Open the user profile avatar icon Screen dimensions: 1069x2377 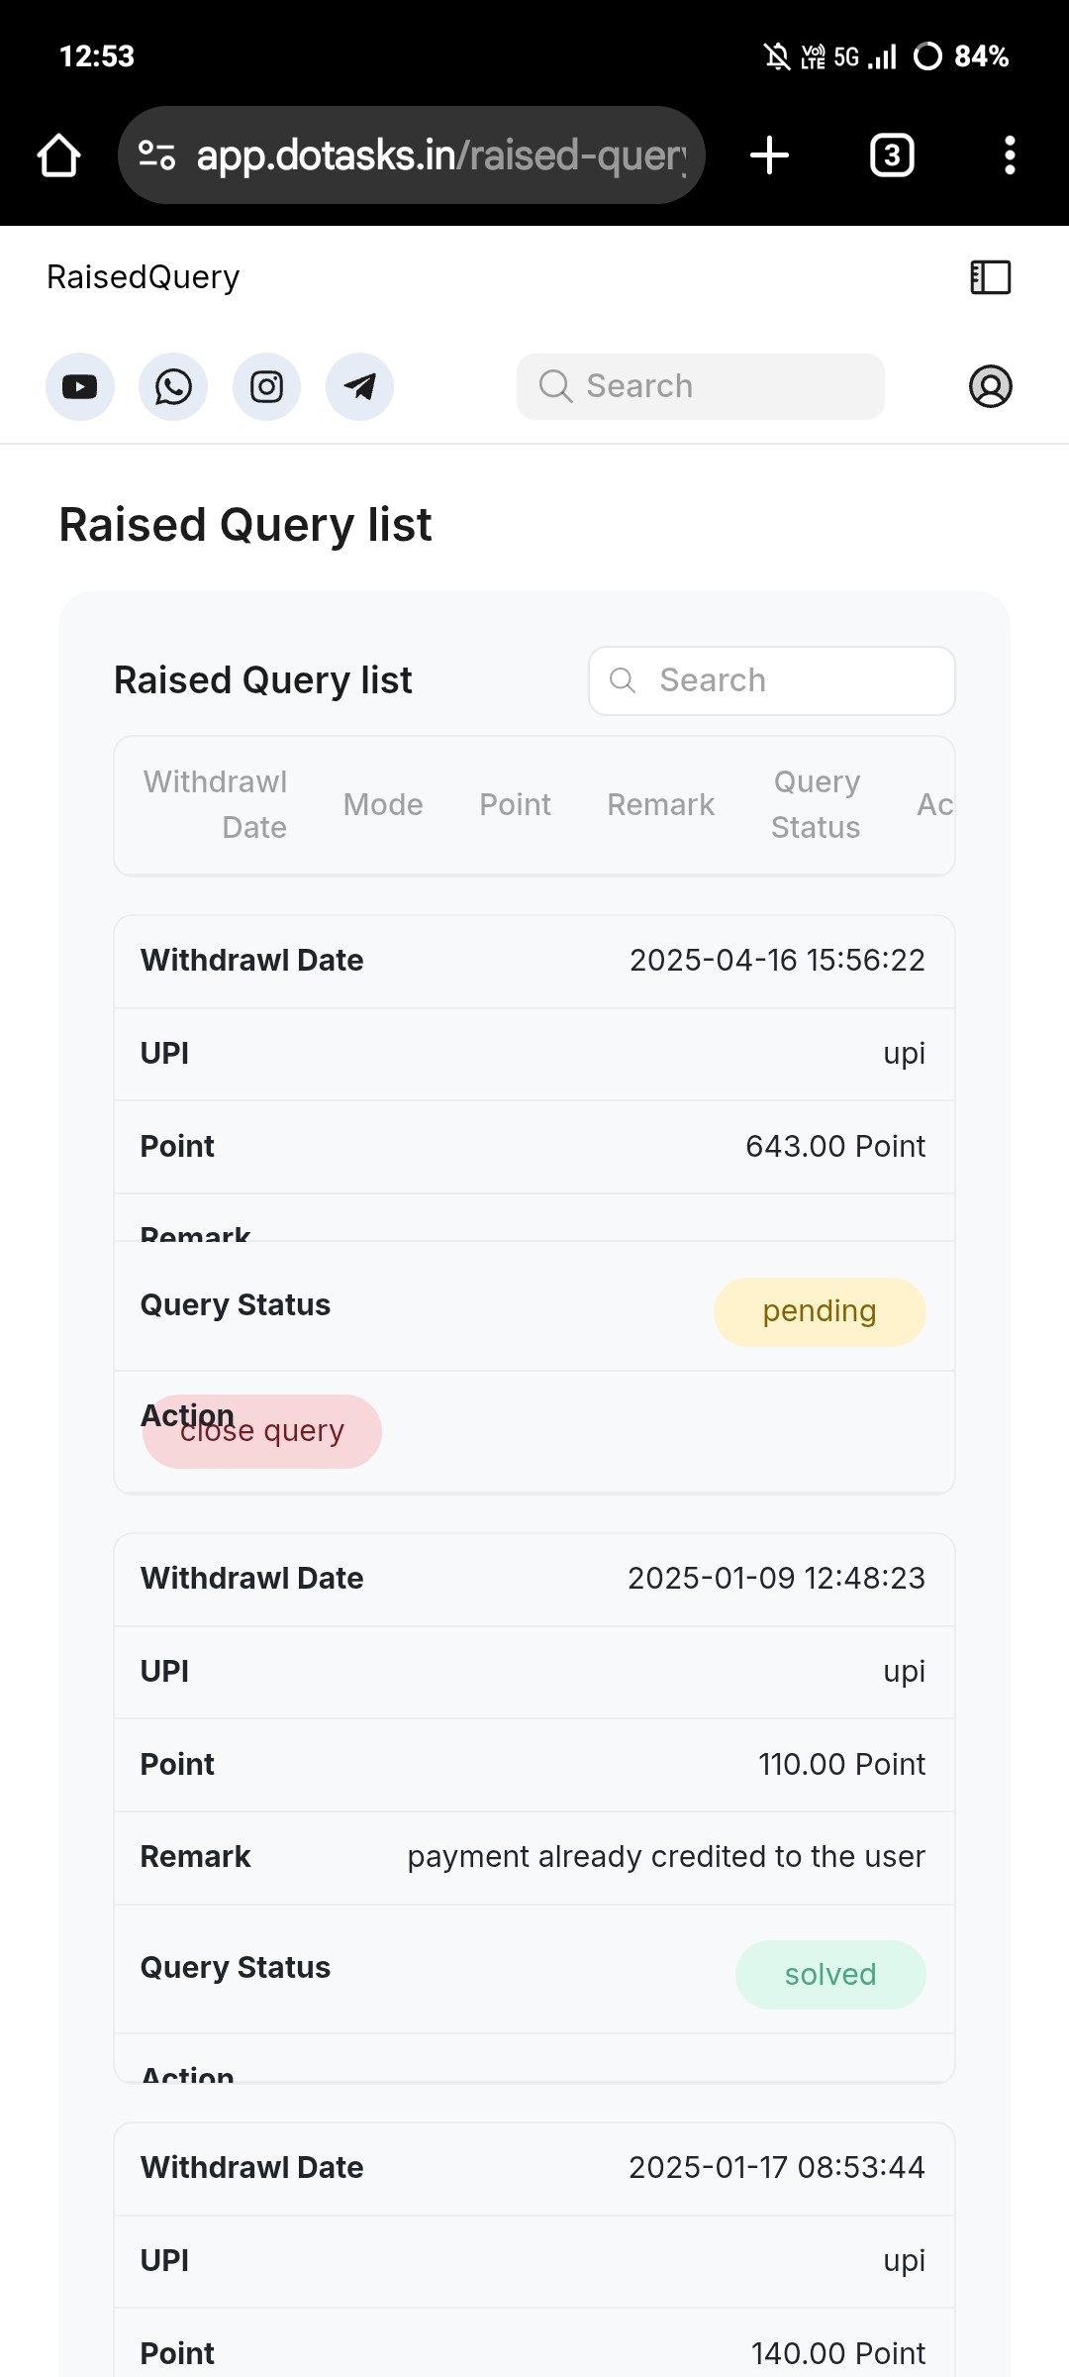(990, 386)
